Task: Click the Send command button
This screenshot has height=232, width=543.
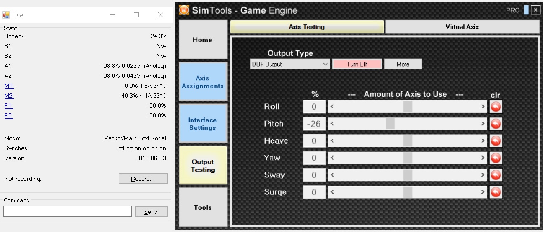Action: tap(151, 212)
